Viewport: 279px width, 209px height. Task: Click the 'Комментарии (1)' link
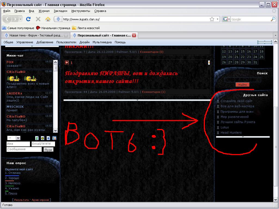point(153,92)
